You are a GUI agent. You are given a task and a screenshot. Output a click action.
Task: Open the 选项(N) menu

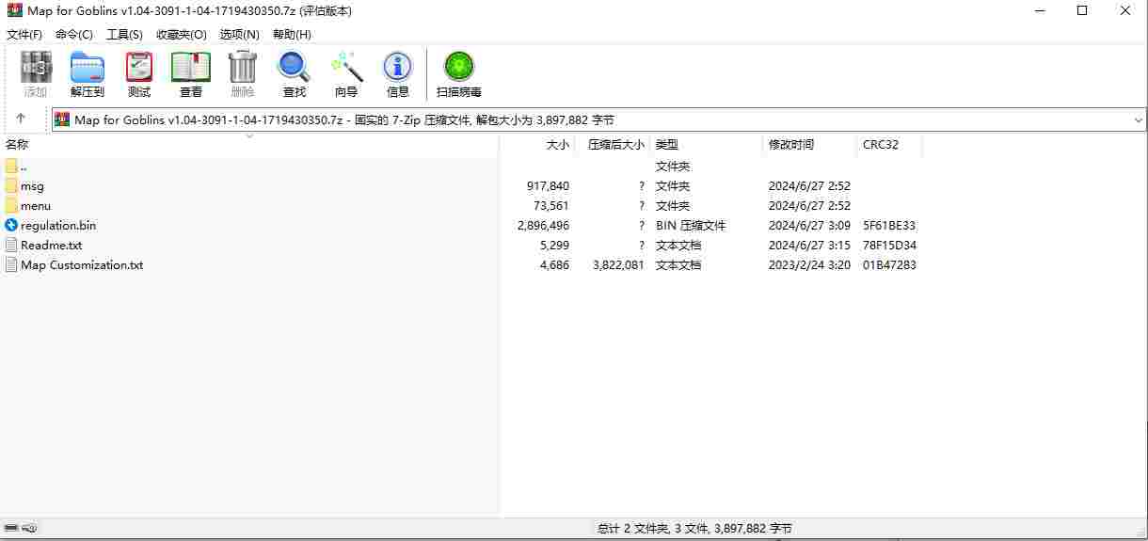click(x=239, y=34)
